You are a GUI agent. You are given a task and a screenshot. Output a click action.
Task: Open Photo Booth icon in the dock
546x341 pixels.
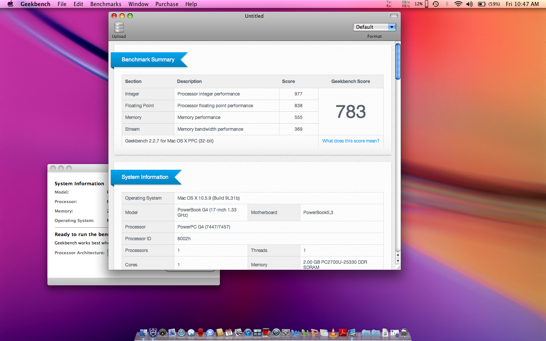[266, 333]
